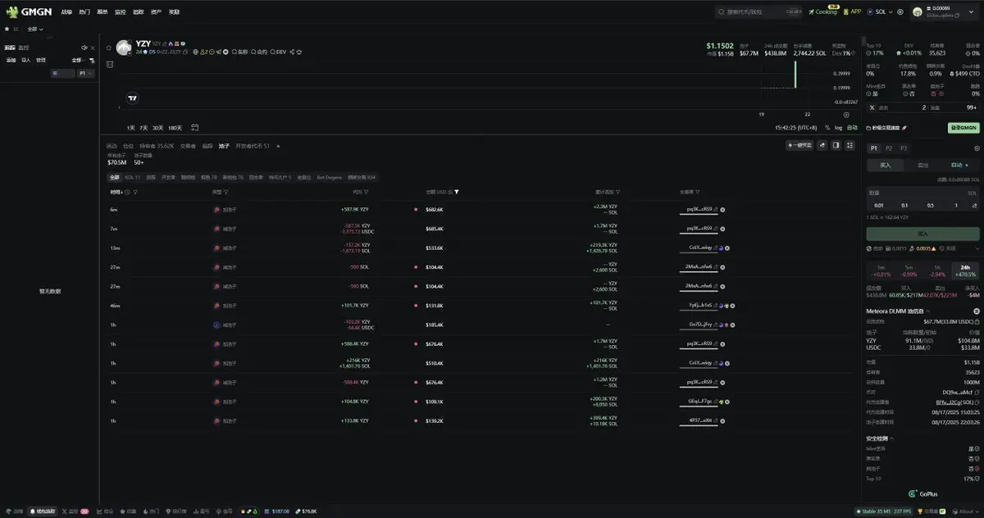The height and width of the screenshot is (518, 984).
Task: Search by DEV in token header
Action: pyautogui.click(x=279, y=52)
